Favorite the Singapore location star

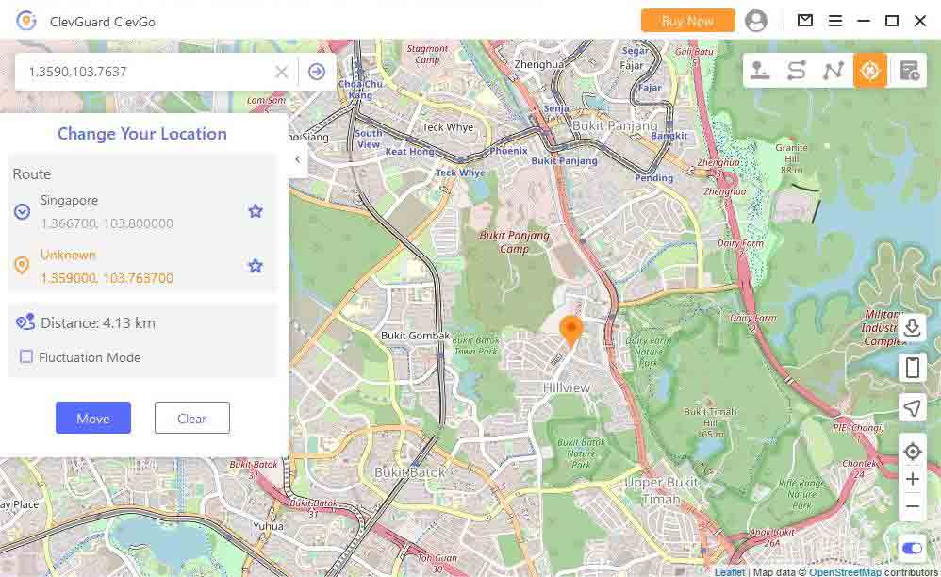tap(256, 211)
